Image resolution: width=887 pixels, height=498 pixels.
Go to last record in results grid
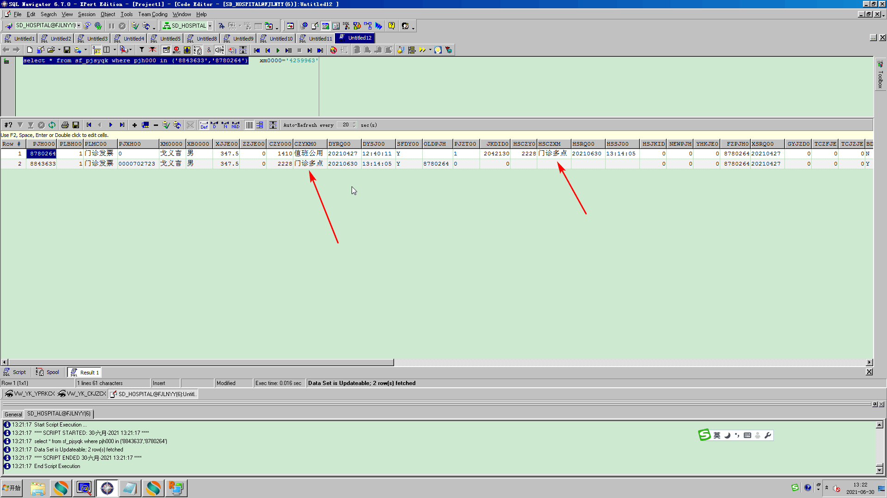122,125
